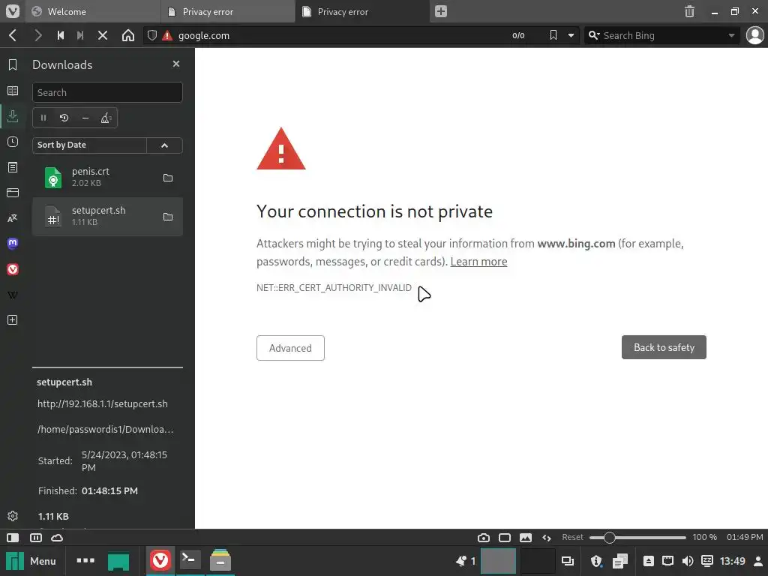Stop loading the page
Viewport: 768px width, 576px height.
pyautogui.click(x=102, y=35)
